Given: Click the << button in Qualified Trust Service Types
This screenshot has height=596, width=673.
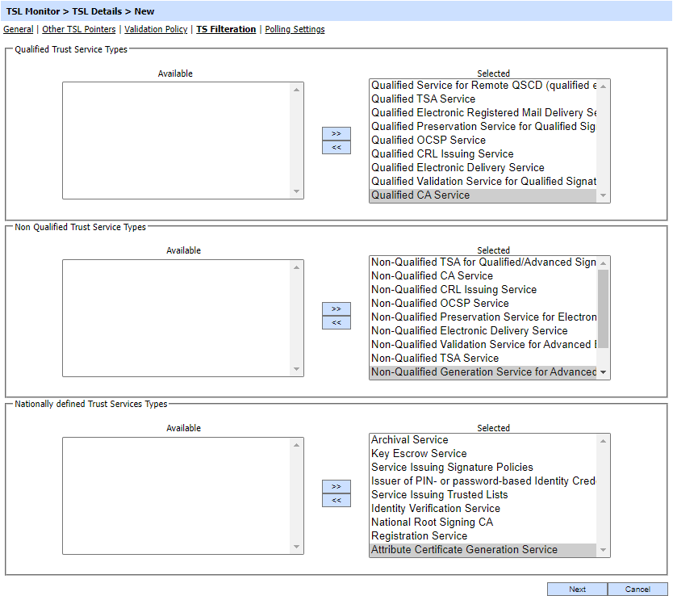Looking at the screenshot, I should click(336, 147).
